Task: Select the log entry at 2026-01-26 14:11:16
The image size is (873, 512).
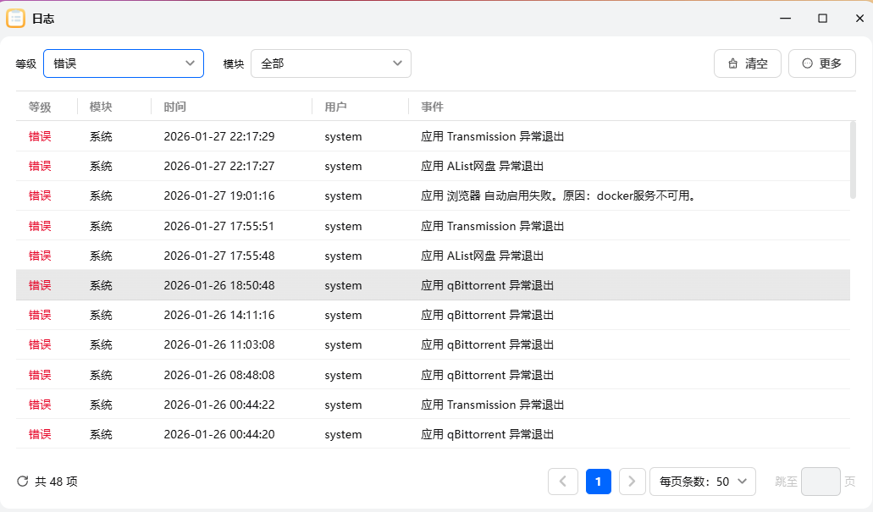Action: coord(433,315)
